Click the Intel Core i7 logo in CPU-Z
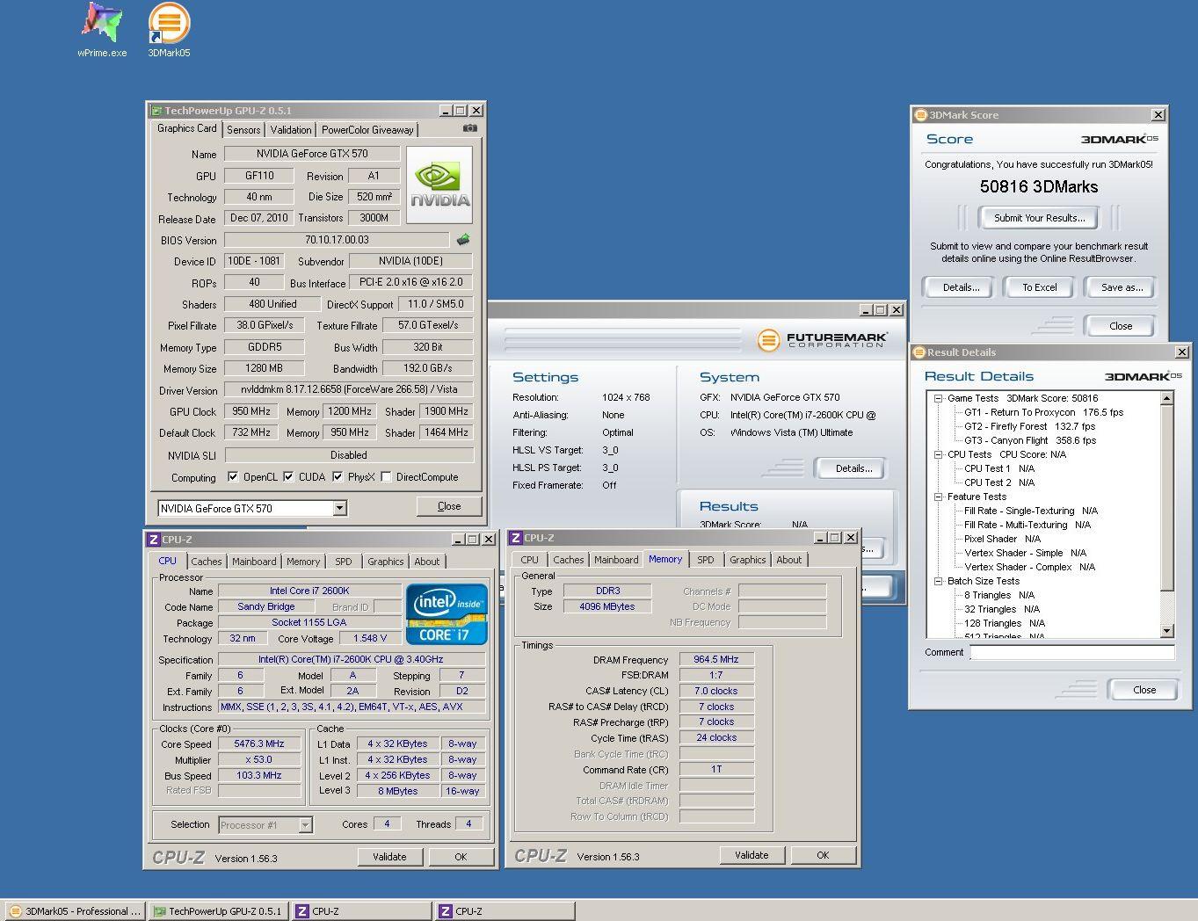 coord(447,613)
